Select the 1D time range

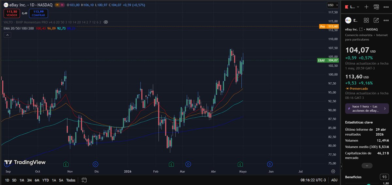(x=7, y=180)
